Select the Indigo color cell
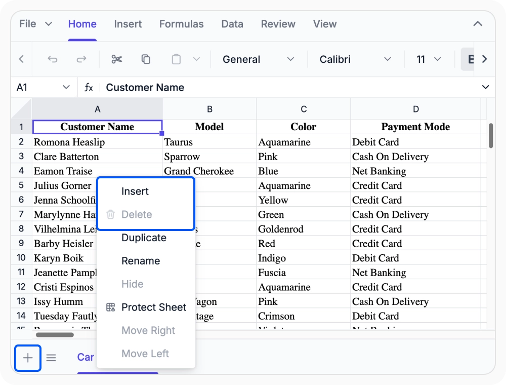 click(303, 258)
